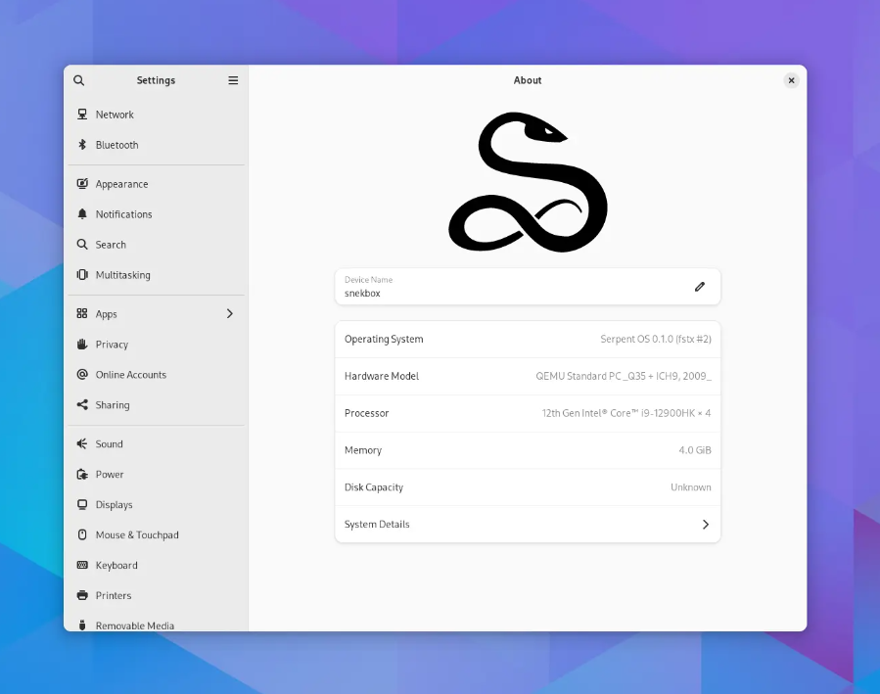Click 'Serpent OS 0.1.0 (fstx #2)' value
880x694 pixels.
[656, 339]
